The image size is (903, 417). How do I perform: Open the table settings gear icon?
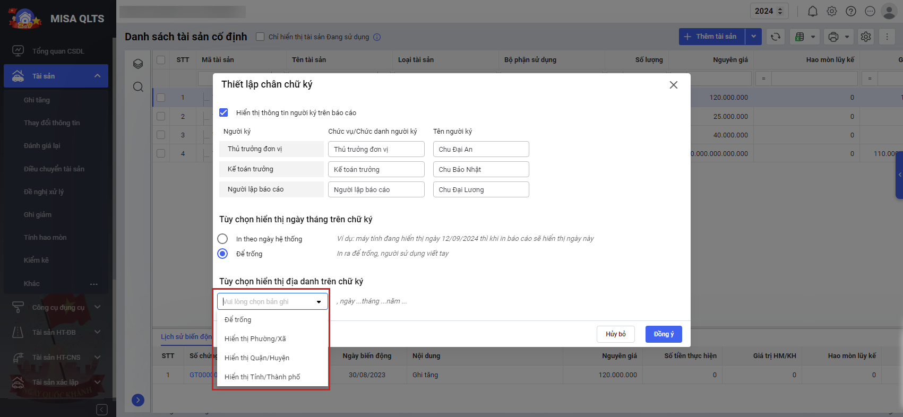[x=865, y=37]
